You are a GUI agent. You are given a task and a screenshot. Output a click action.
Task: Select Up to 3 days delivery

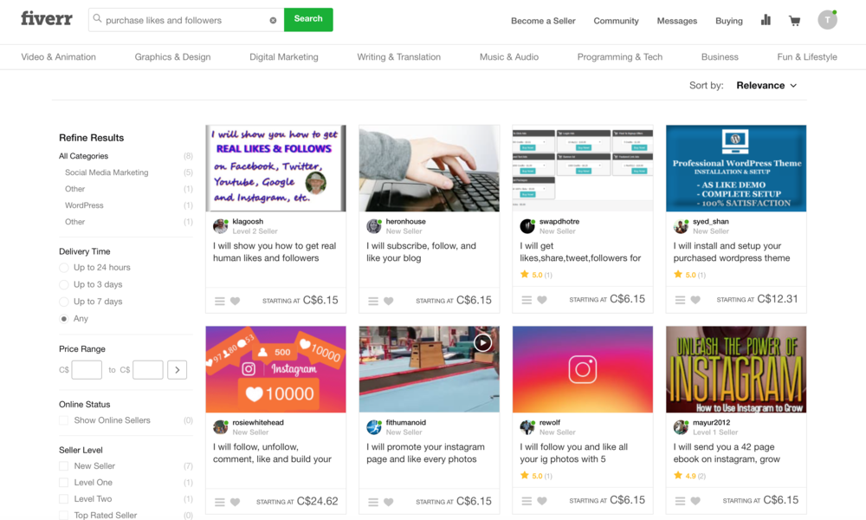coord(64,285)
